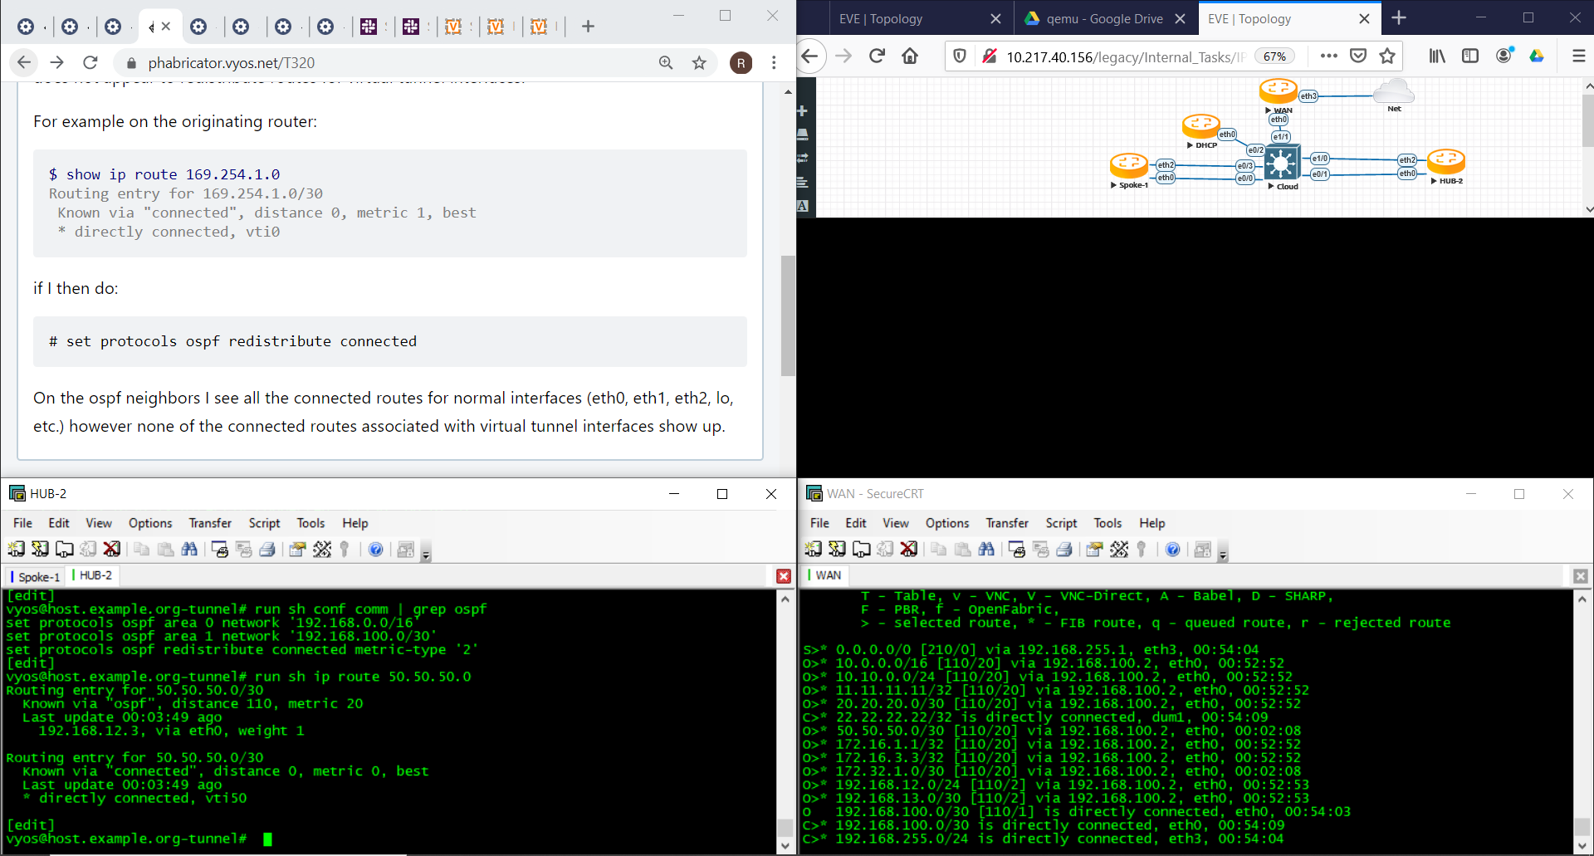This screenshot has width=1594, height=856.
Task: Expand the HUB-2 toolbar overflow arrow
Action: [x=426, y=555]
